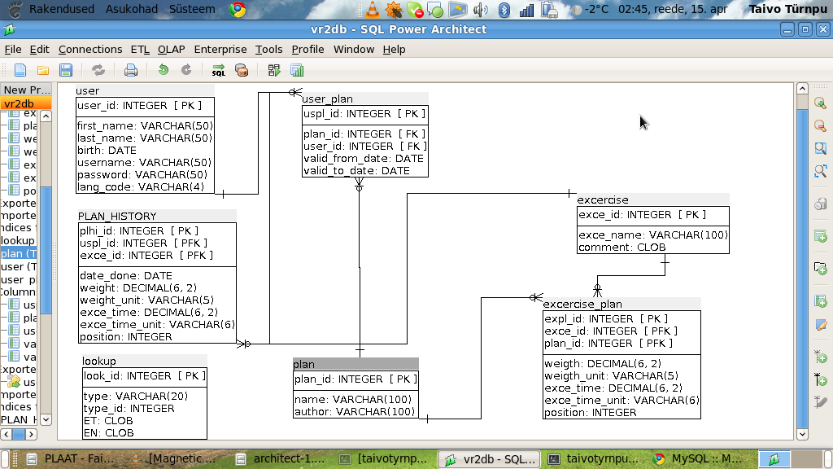This screenshot has height=469, width=833.
Task: Select the excercise_plan table title
Action: 621,304
